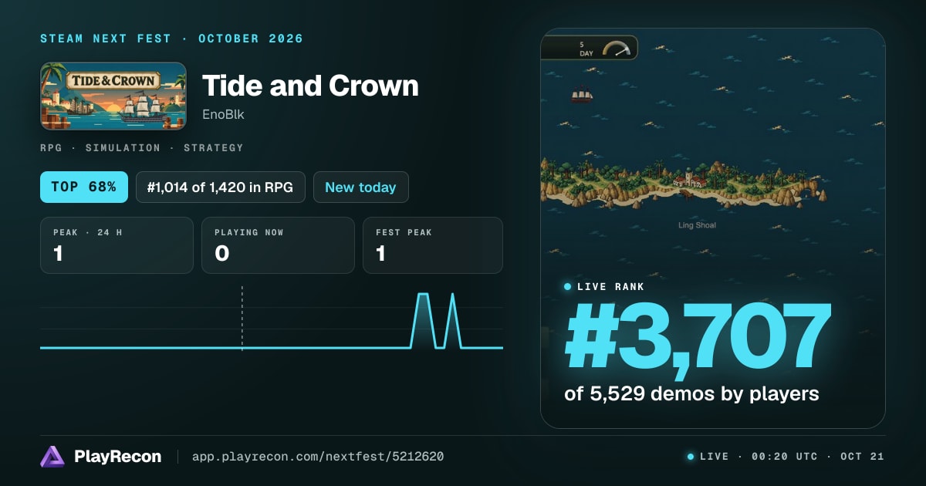Click the Tide & Crown game capsule image
This screenshot has width=926, height=486.
(113, 96)
